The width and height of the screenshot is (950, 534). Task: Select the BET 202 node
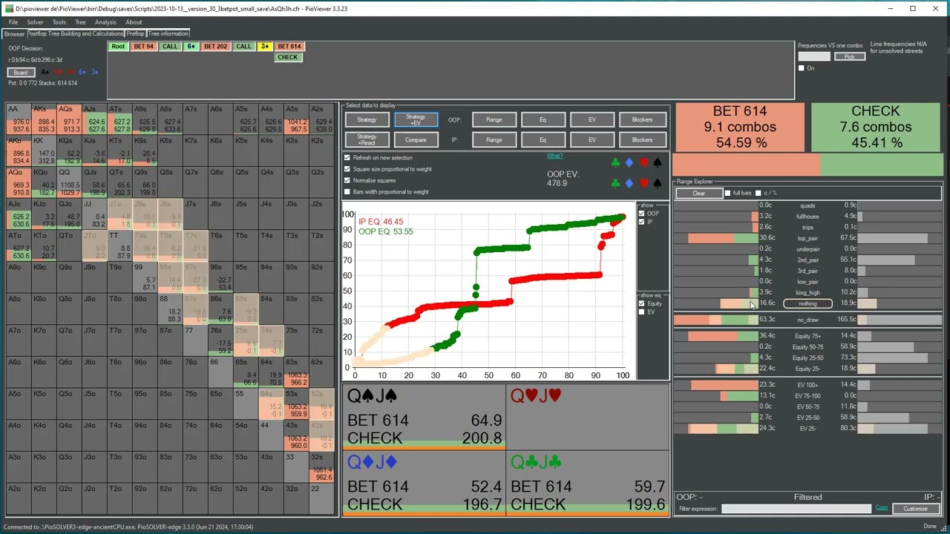pyautogui.click(x=215, y=47)
